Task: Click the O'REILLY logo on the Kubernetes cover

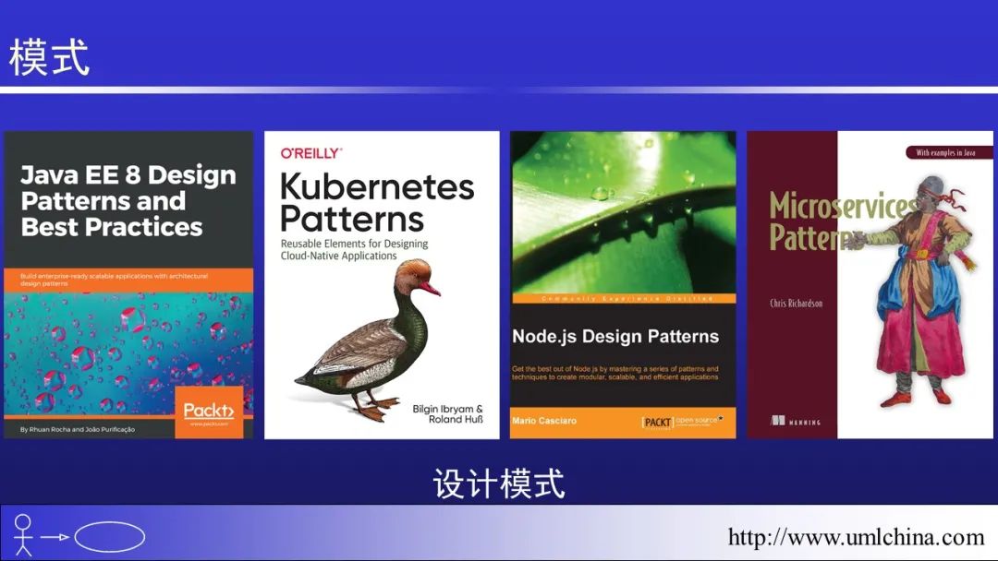Action: (311, 153)
